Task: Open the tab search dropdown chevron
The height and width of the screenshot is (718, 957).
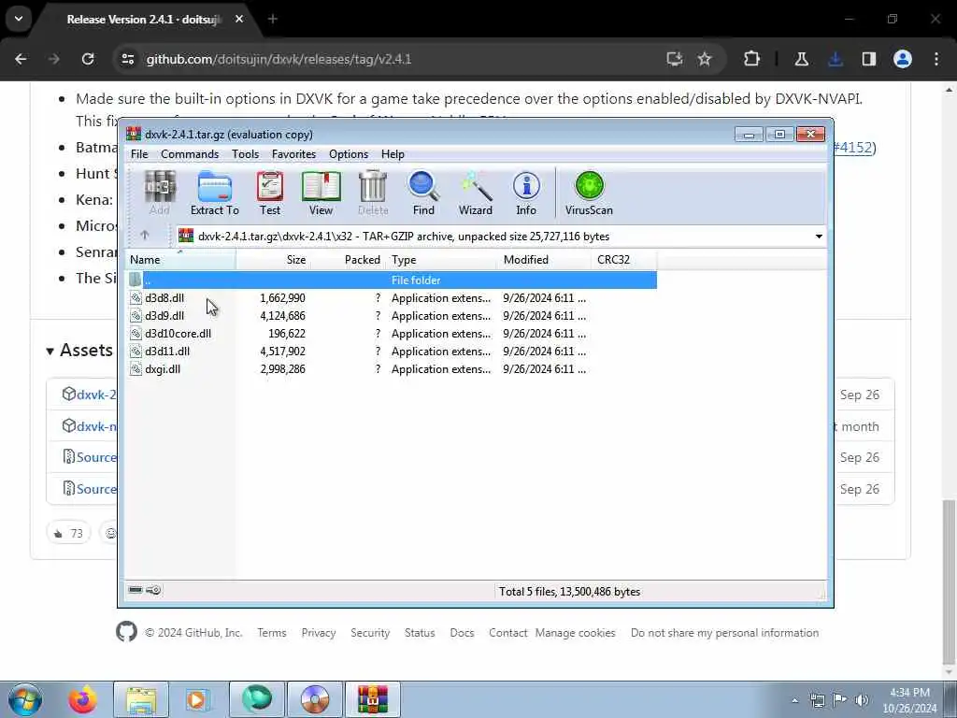Action: [x=19, y=19]
